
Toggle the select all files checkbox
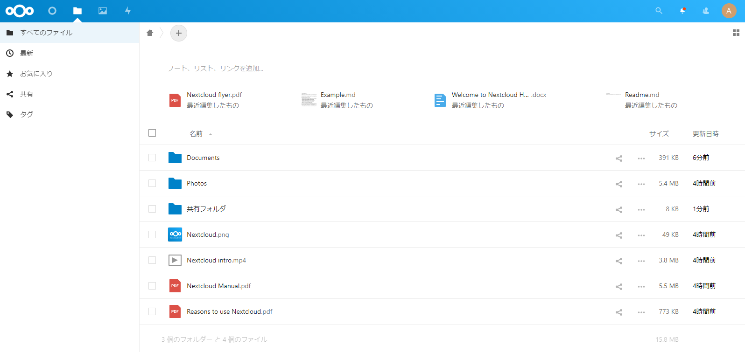152,133
